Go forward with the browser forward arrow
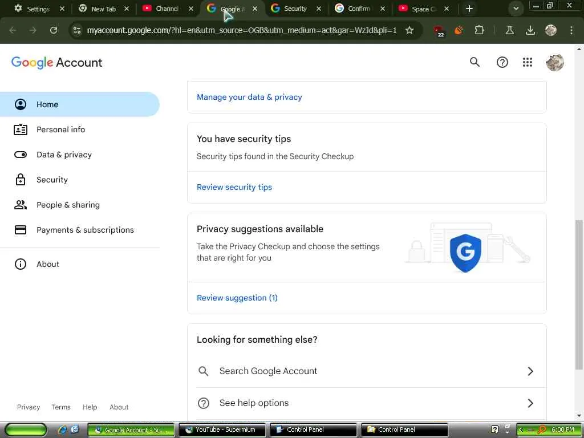The image size is (584, 438). pos(33,30)
